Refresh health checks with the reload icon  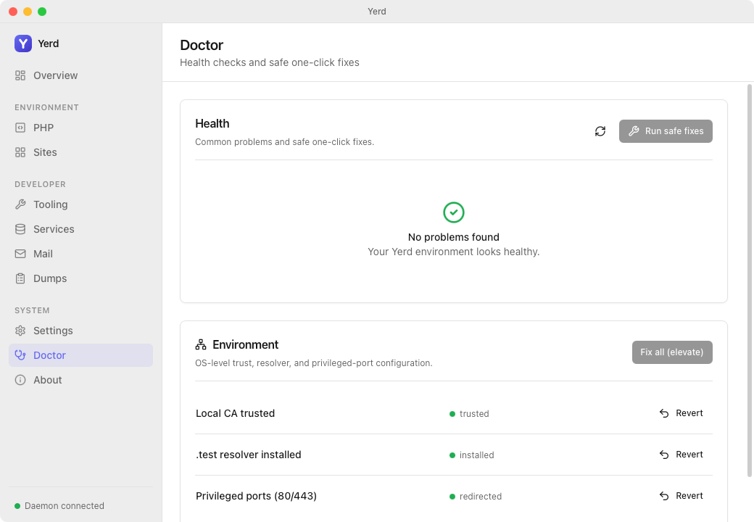tap(600, 131)
